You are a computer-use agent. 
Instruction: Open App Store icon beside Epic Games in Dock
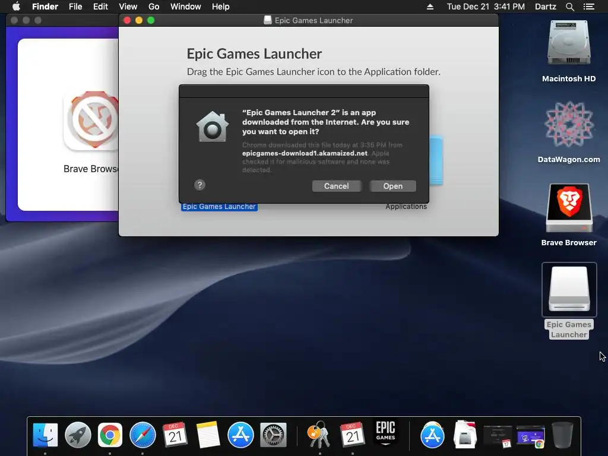[x=432, y=435]
